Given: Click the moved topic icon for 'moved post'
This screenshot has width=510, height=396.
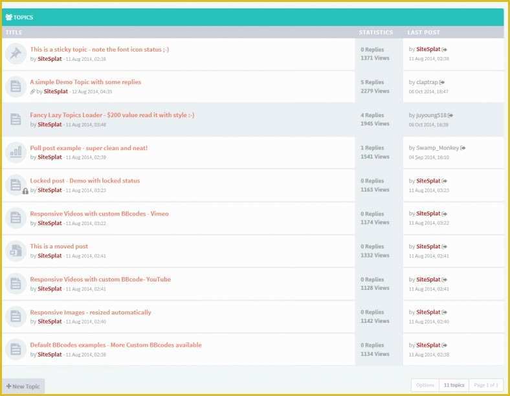Looking at the screenshot, I should (x=16, y=250).
